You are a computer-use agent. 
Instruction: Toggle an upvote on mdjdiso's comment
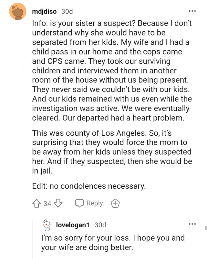36,203
